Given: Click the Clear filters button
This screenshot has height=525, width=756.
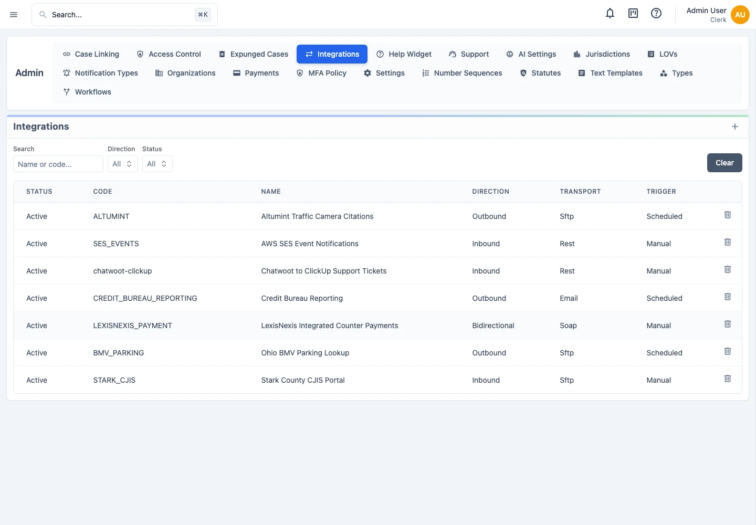Looking at the screenshot, I should (724, 163).
